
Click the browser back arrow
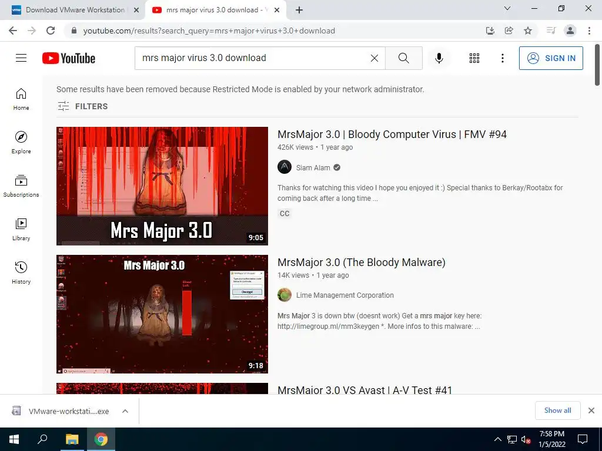(13, 31)
